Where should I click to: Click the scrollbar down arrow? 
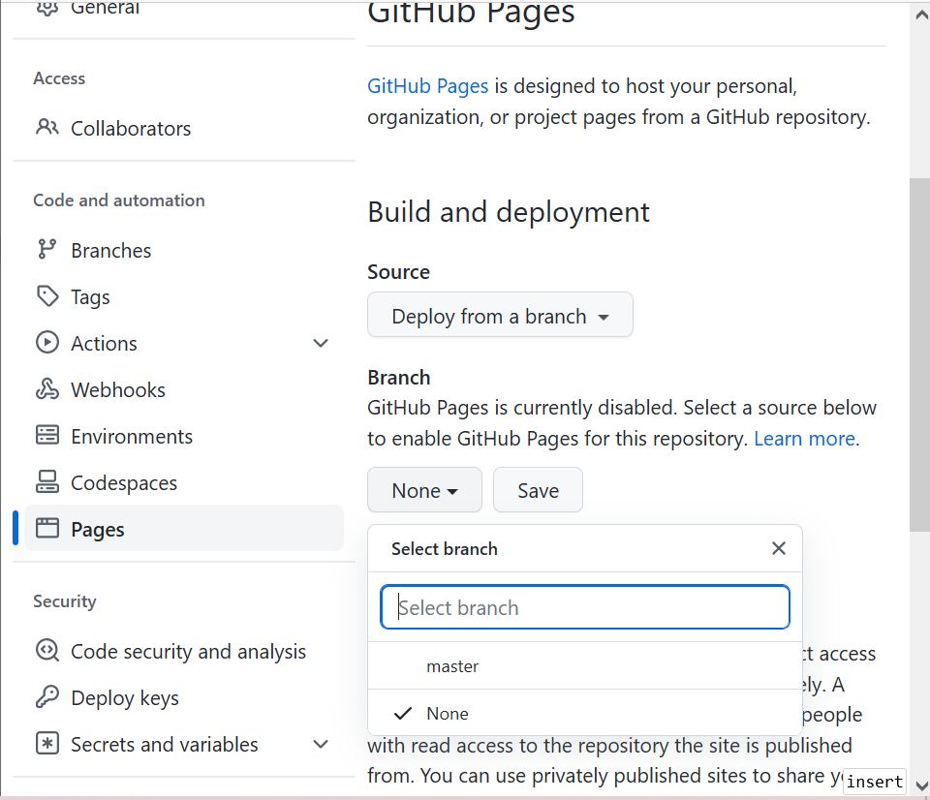(x=921, y=785)
